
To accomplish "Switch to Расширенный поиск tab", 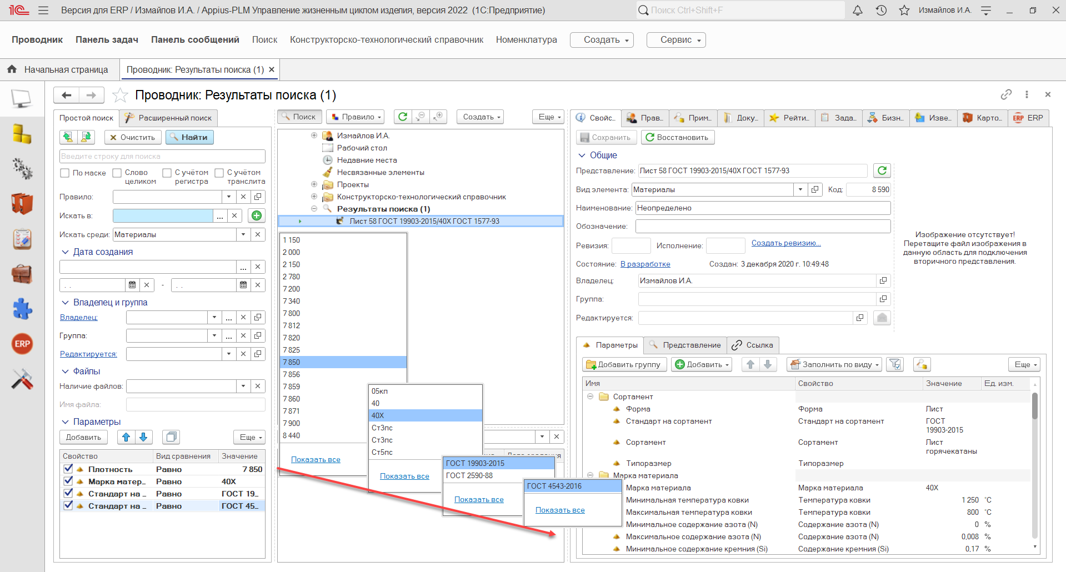I will [x=168, y=118].
